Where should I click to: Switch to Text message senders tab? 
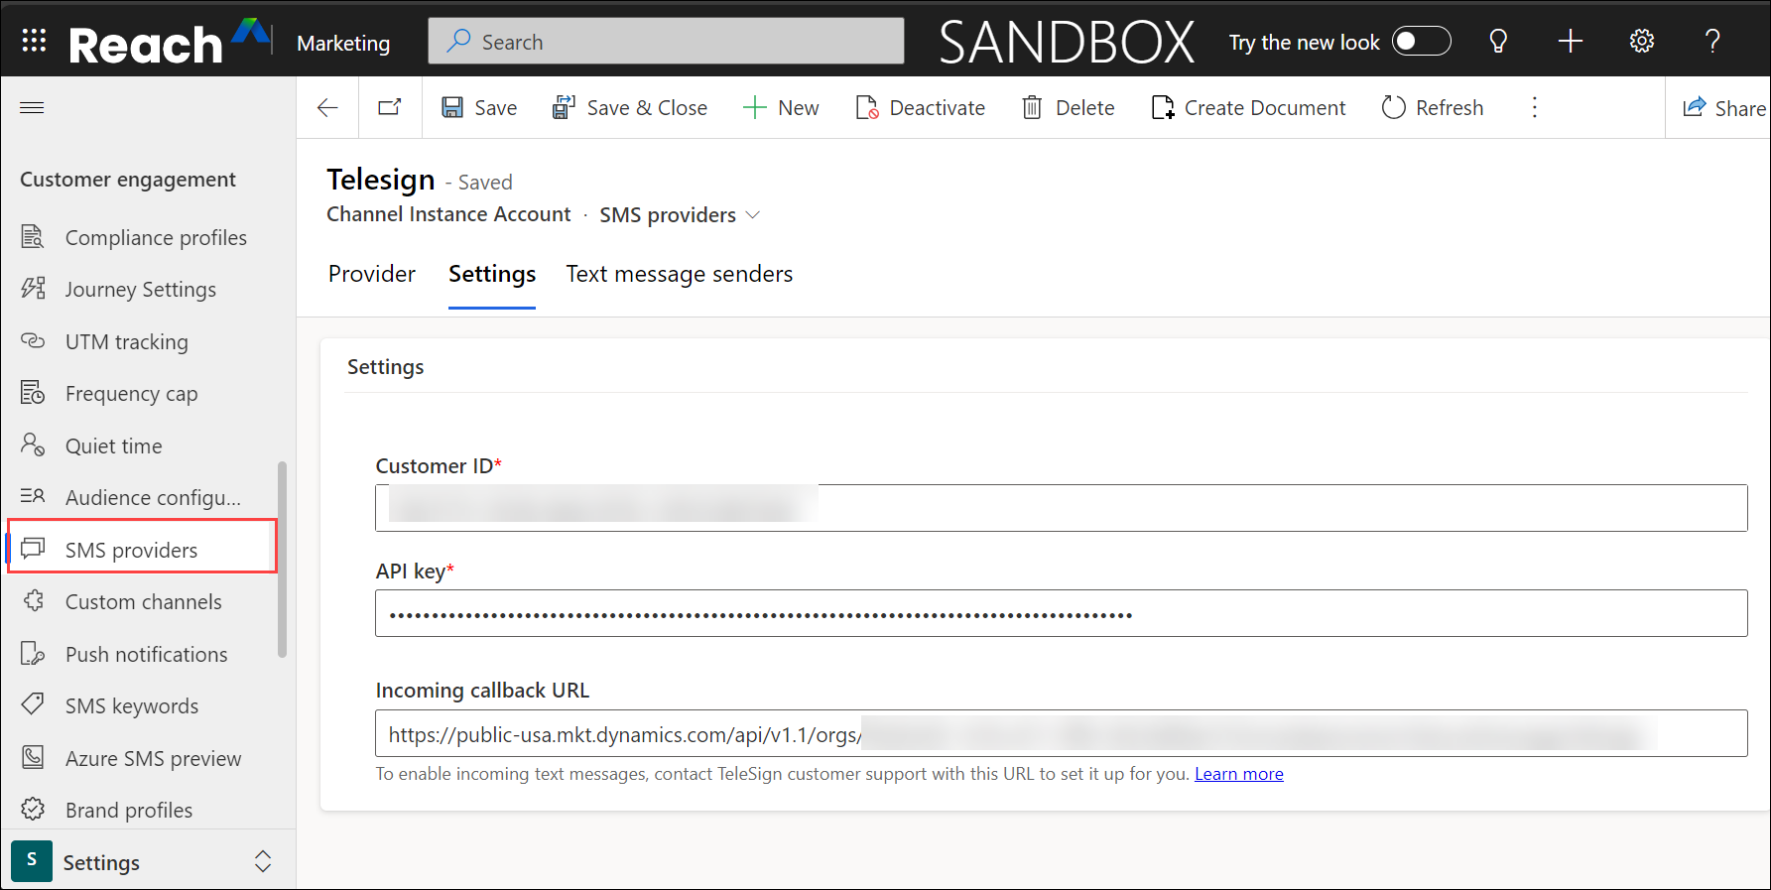(679, 274)
